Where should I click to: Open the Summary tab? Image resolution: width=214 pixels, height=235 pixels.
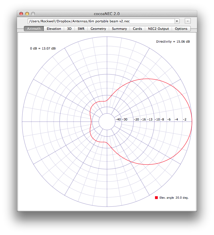click(x=119, y=29)
